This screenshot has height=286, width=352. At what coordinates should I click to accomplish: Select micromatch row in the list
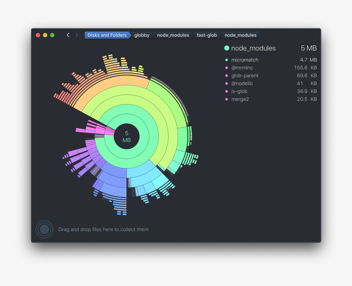(x=271, y=60)
